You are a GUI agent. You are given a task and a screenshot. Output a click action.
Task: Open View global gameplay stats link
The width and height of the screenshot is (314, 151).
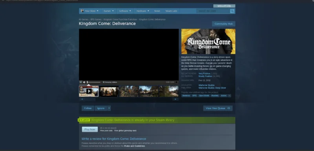[x=125, y=131]
